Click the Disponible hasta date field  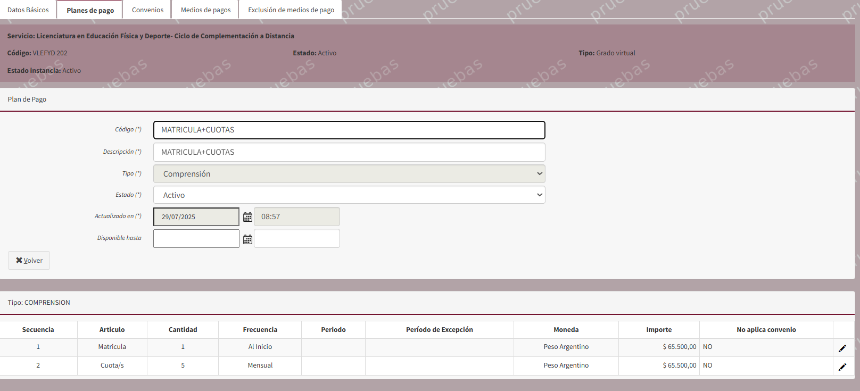(196, 239)
